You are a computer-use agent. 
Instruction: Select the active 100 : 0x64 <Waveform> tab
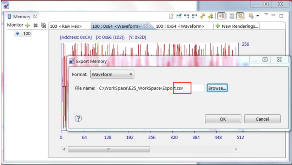(116, 26)
